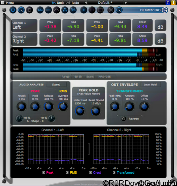This screenshot has width=177, height=186.
Task: Toggle Crest curve visibility checkbox
Action: (x=91, y=173)
